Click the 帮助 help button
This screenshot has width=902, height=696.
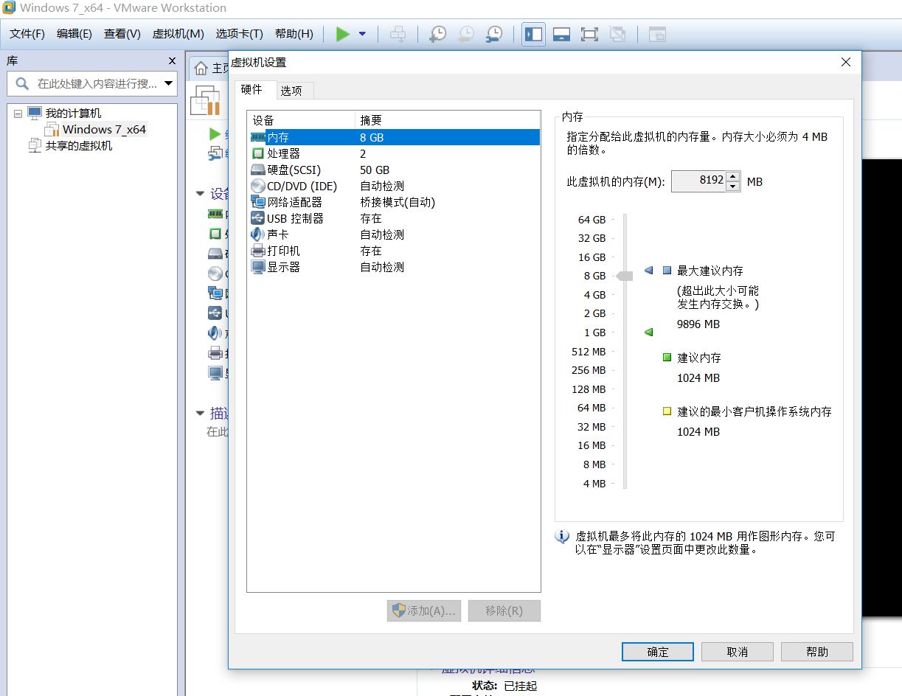tap(816, 652)
